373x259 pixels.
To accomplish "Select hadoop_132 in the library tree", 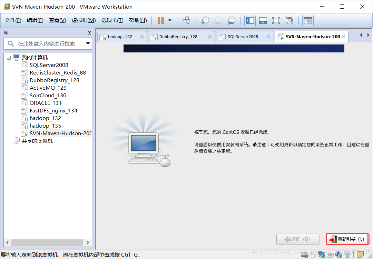I will pos(45,118).
